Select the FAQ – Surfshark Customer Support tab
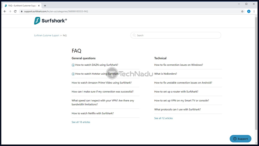This screenshot has height=146, width=259. tap(22, 6)
